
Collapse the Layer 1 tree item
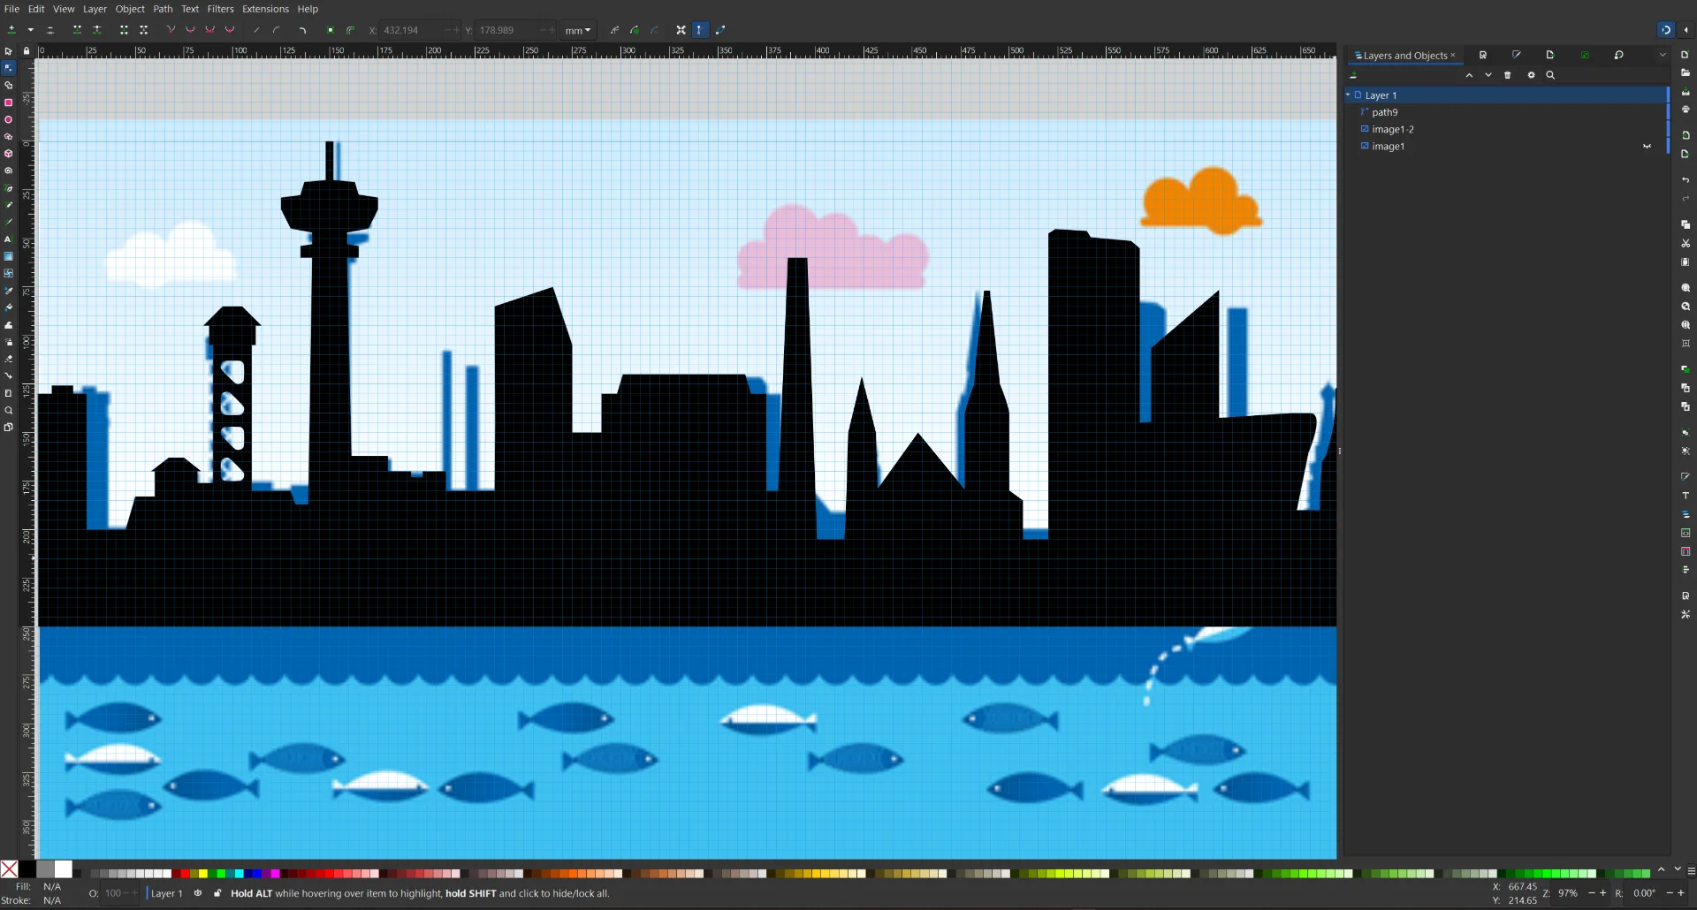1349,95
